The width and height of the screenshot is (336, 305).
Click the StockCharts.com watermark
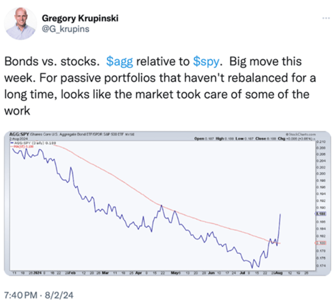pyautogui.click(x=301, y=134)
